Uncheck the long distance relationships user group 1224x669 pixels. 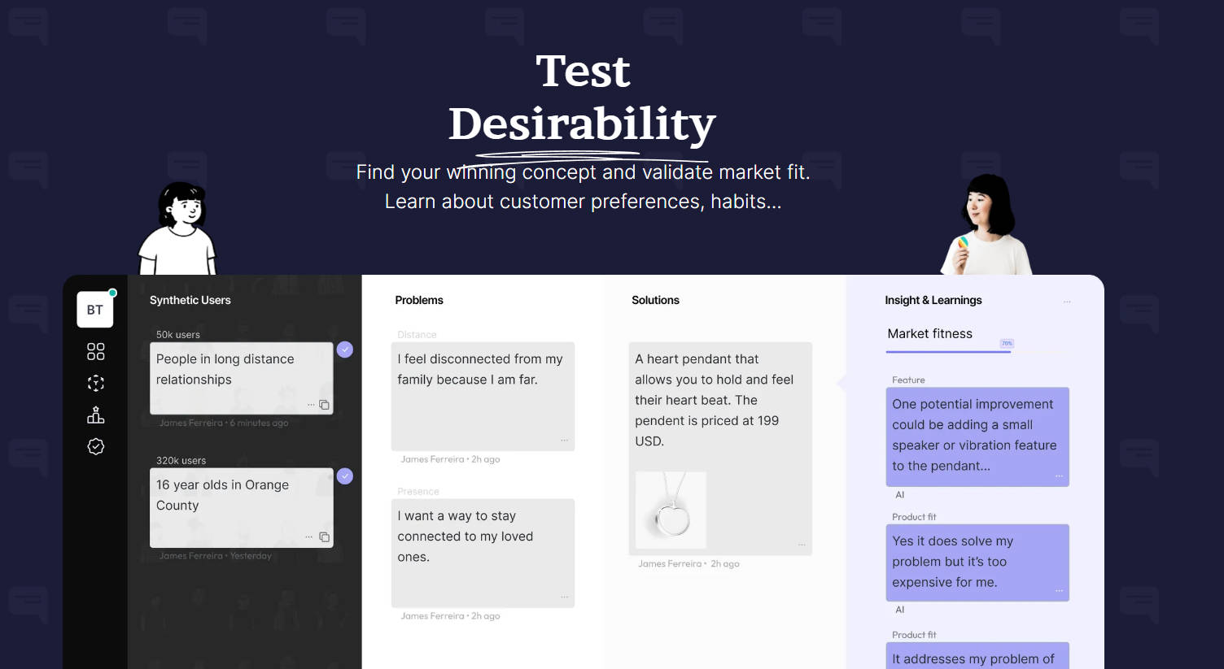[345, 350]
